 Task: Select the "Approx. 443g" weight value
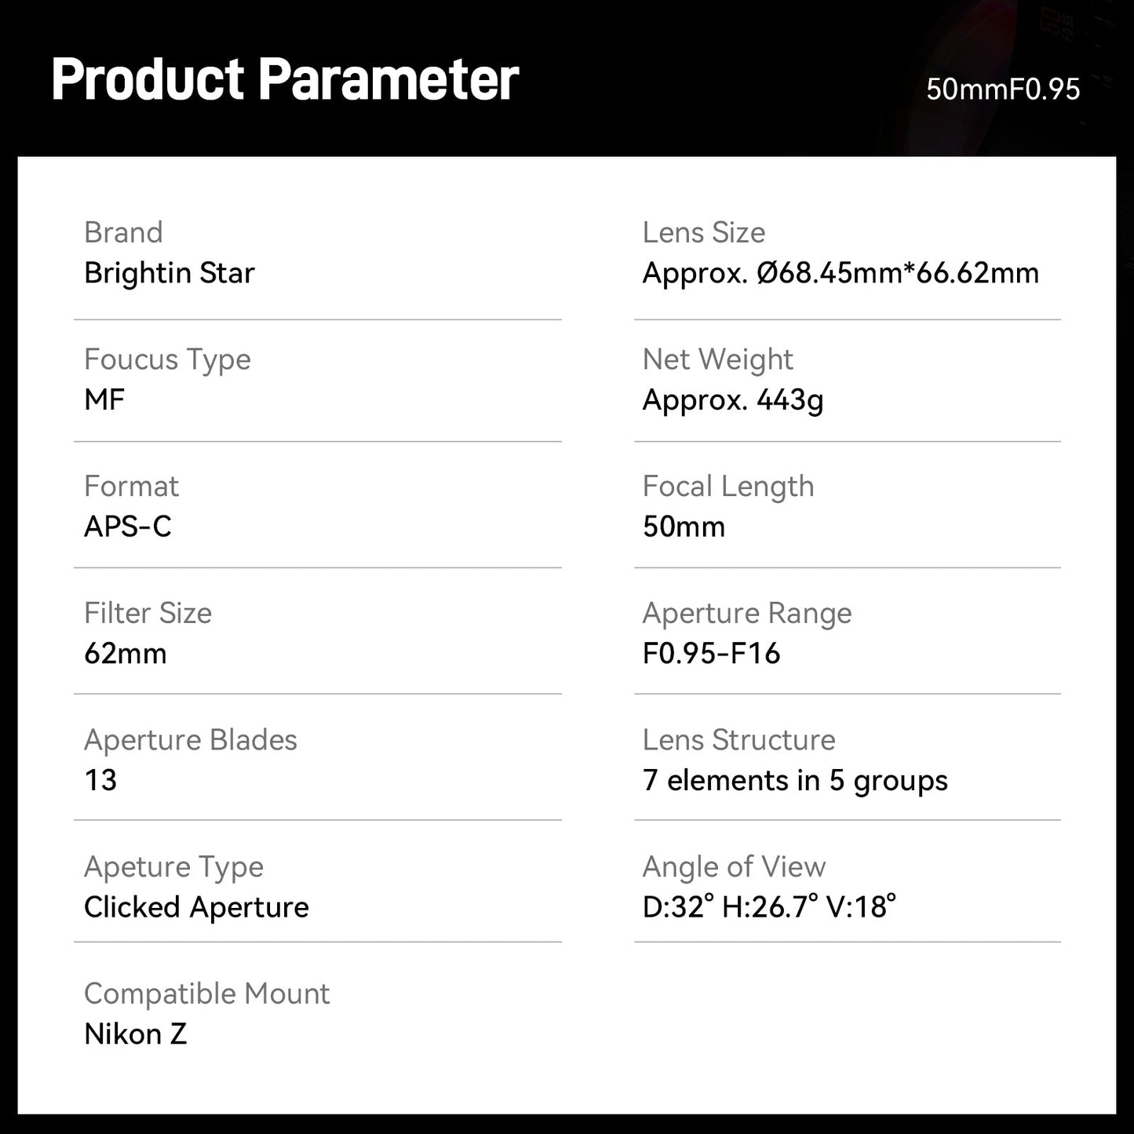coord(733,400)
